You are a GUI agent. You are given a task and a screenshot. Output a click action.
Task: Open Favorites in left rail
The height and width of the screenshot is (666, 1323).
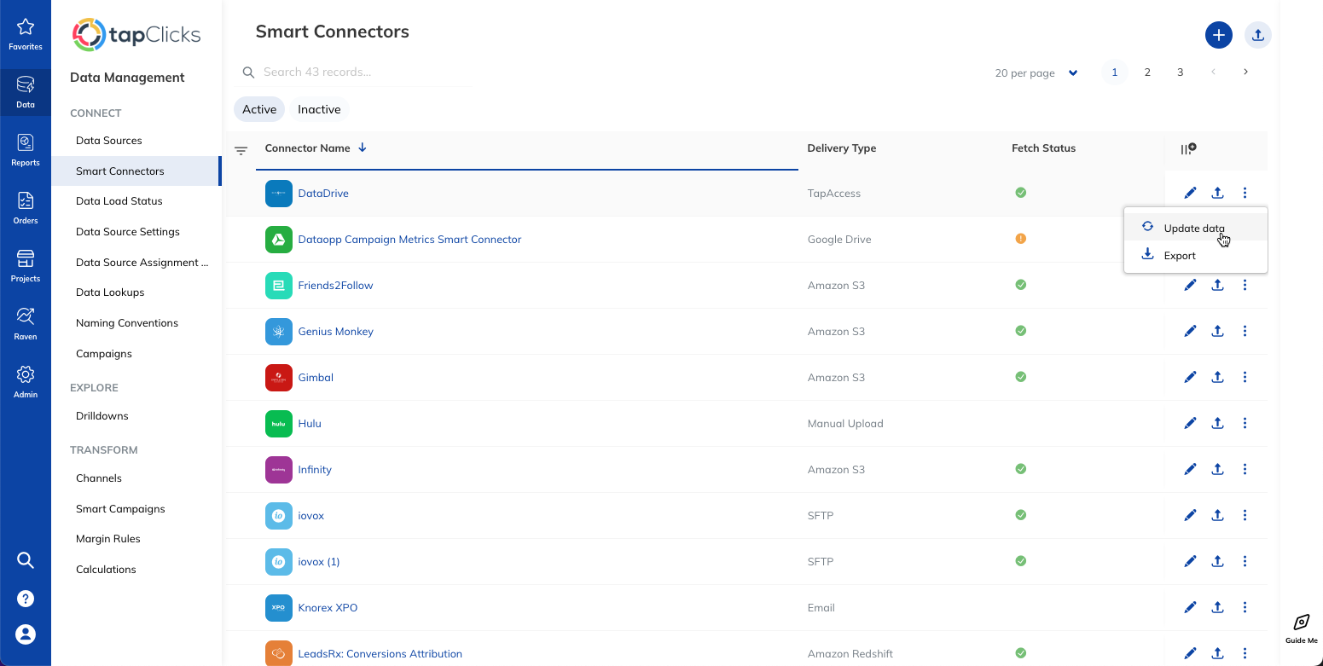[x=26, y=34]
